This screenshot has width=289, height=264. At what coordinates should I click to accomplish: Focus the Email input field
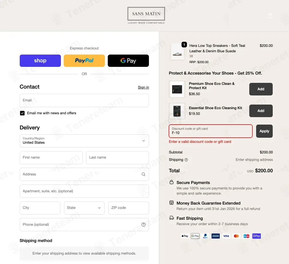(x=84, y=100)
